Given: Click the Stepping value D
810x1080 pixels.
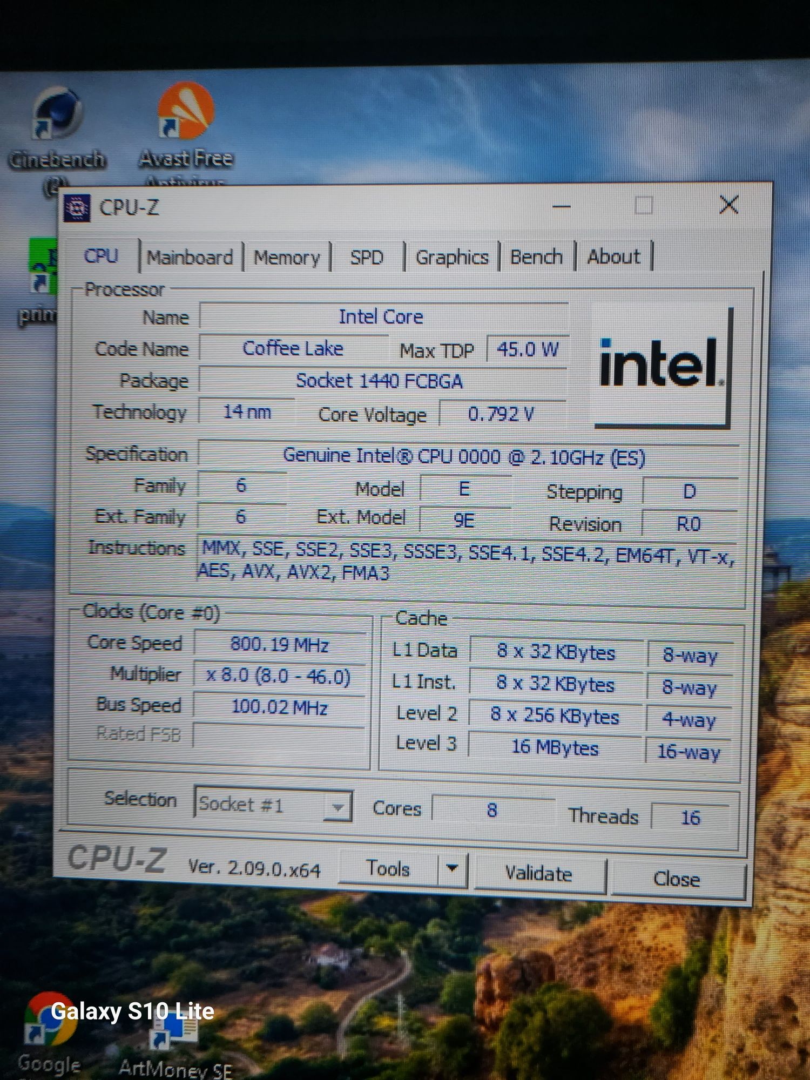Looking at the screenshot, I should [x=690, y=492].
